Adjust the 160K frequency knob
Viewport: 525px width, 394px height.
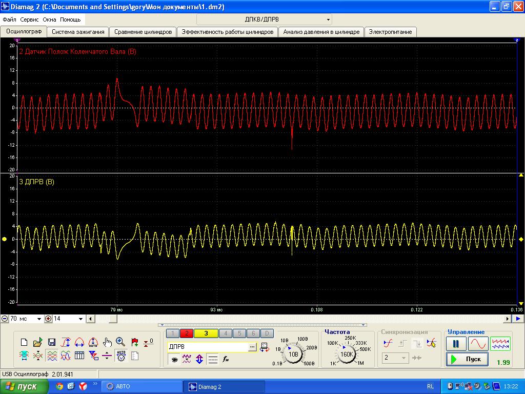coord(347,354)
